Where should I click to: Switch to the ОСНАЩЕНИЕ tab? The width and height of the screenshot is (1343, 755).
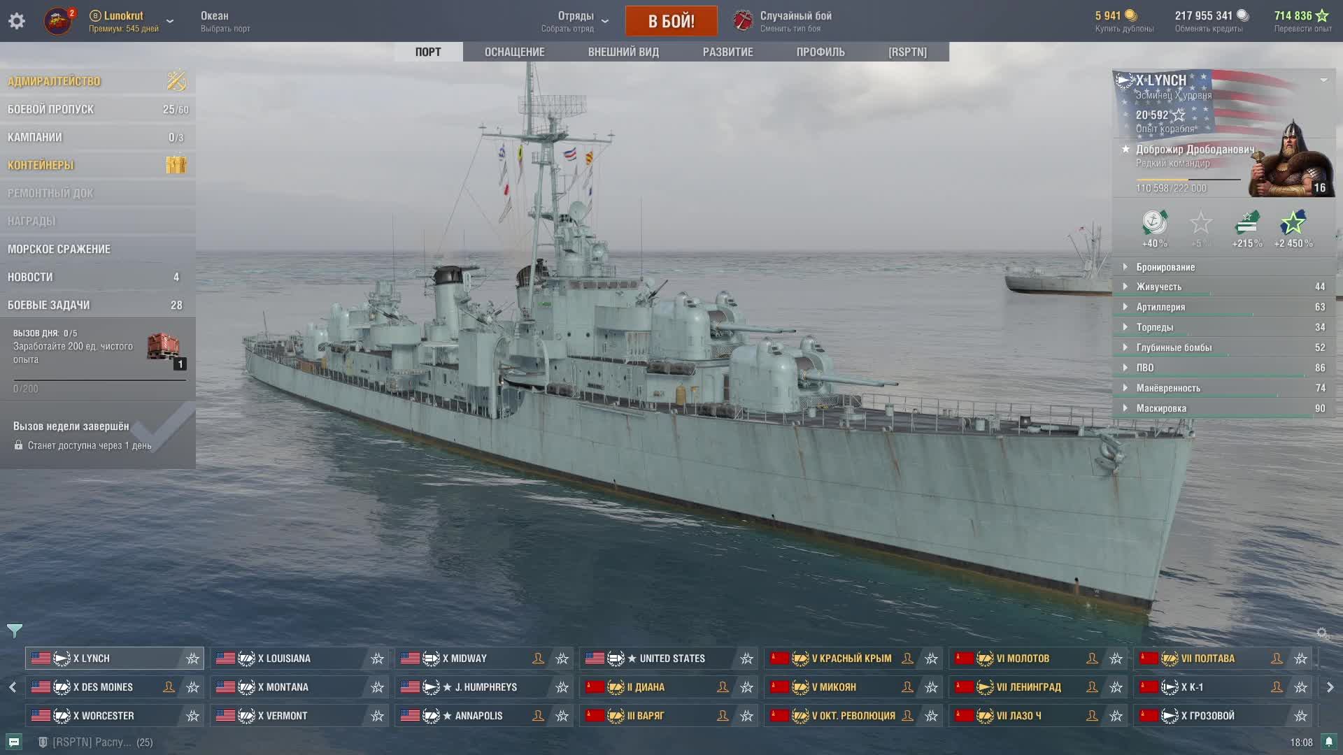click(x=514, y=52)
